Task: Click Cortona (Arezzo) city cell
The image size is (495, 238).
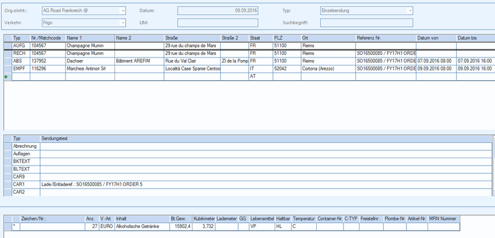Action: pos(329,69)
